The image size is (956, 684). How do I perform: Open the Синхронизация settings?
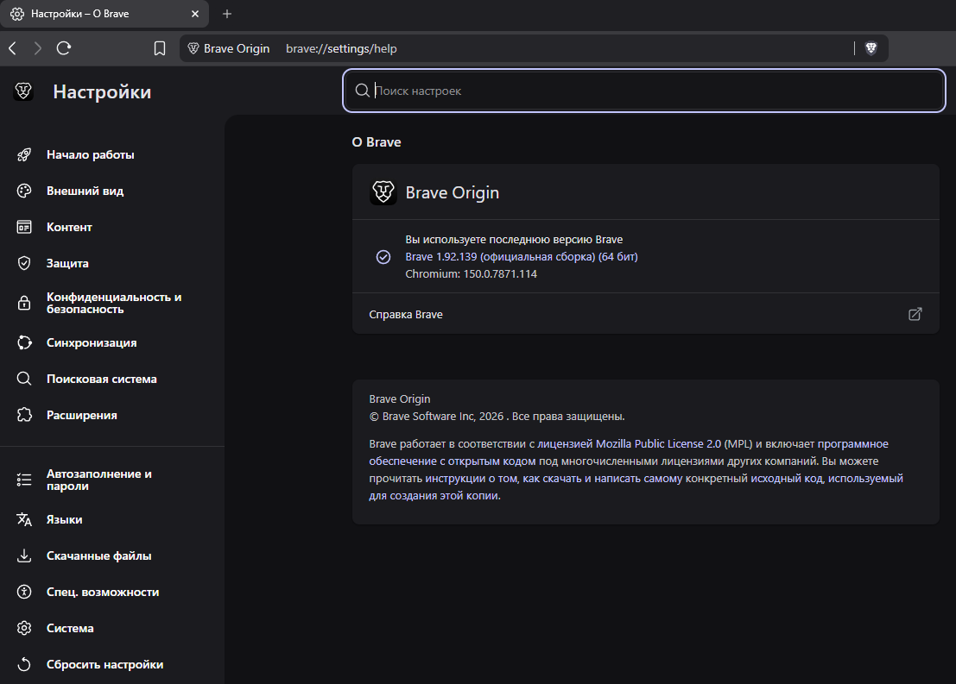(92, 342)
